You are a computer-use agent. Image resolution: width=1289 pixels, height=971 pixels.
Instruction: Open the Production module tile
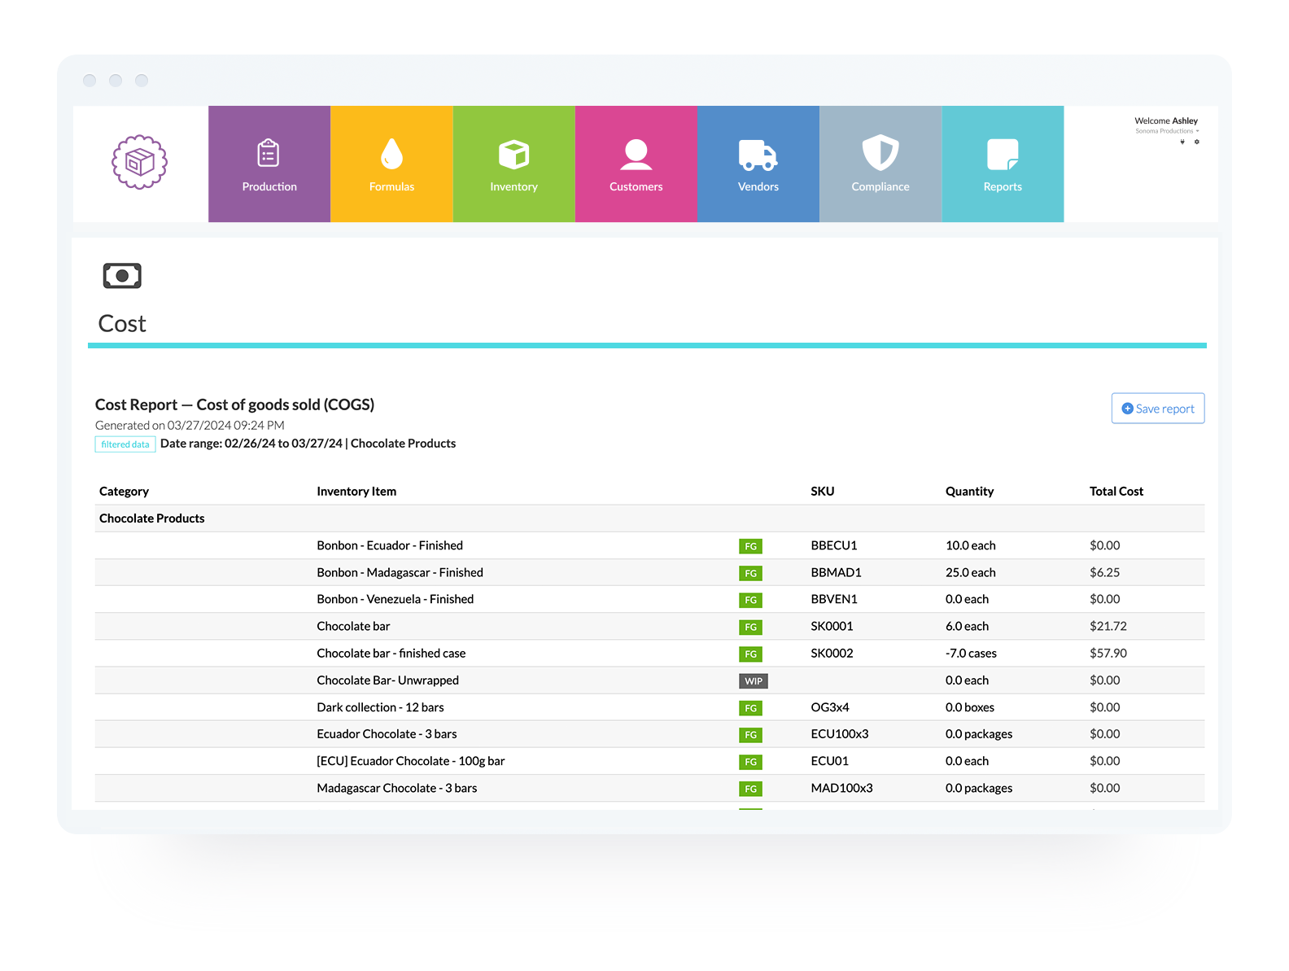269,164
